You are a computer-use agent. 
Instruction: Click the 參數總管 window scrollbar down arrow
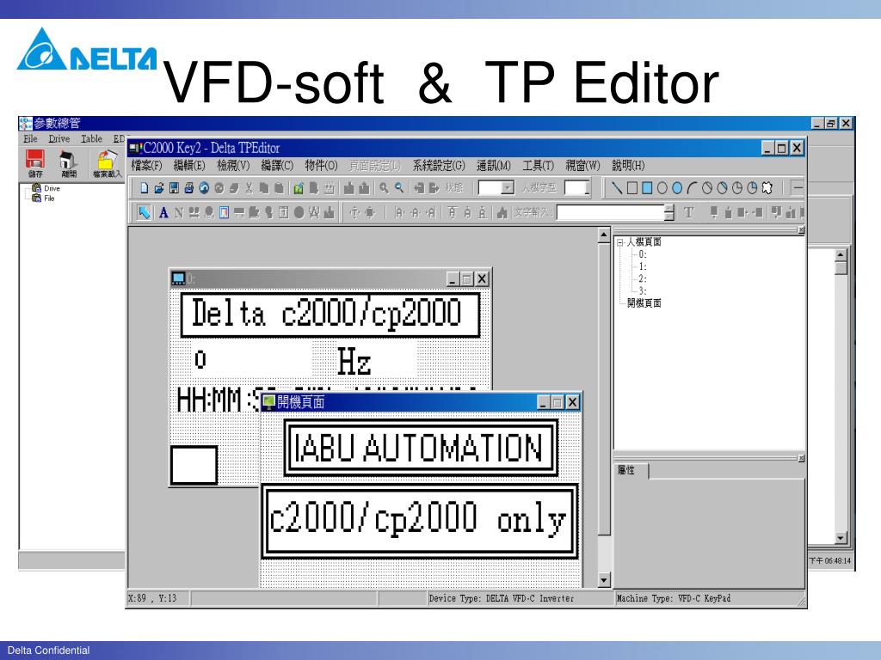pos(841,538)
